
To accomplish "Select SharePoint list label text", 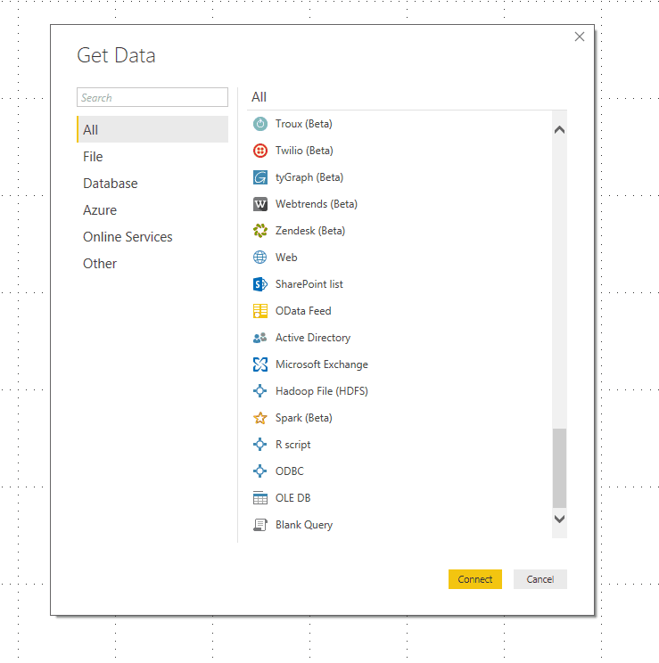I will 309,284.
